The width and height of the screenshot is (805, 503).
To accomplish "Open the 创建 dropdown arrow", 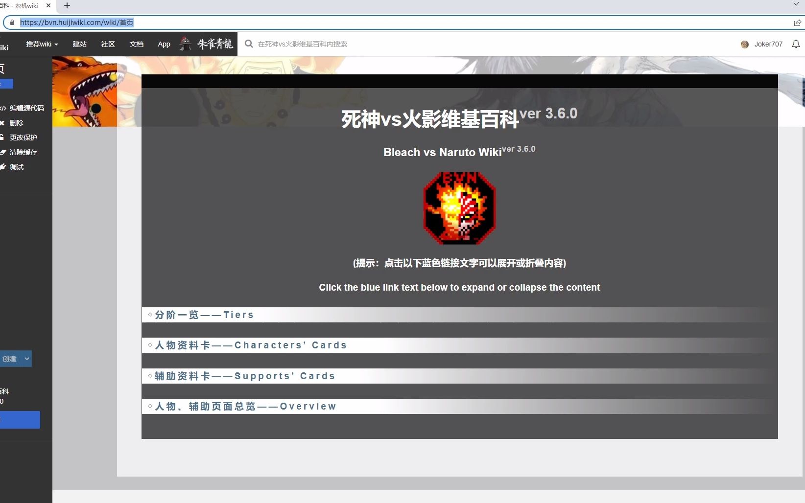I will point(27,359).
